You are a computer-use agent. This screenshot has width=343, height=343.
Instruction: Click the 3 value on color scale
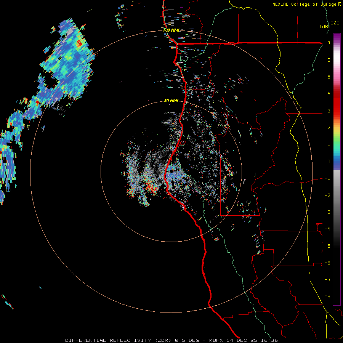click(x=329, y=111)
